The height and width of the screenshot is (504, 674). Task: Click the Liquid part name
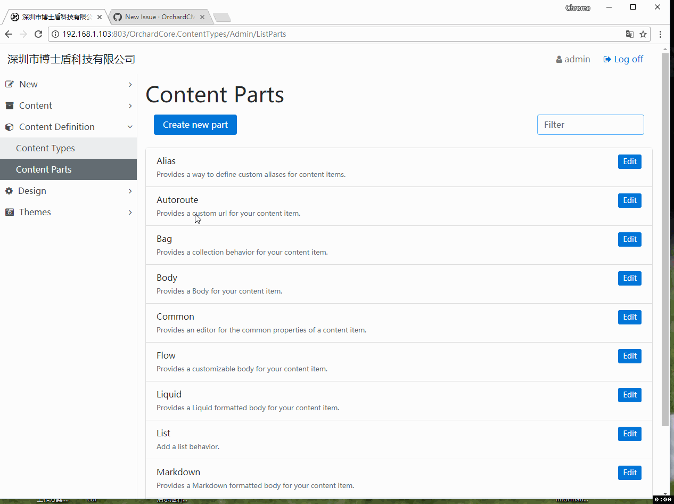[x=169, y=394]
